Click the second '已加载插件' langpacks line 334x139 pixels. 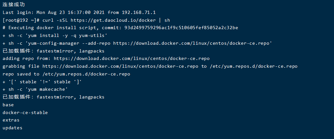point(54,97)
